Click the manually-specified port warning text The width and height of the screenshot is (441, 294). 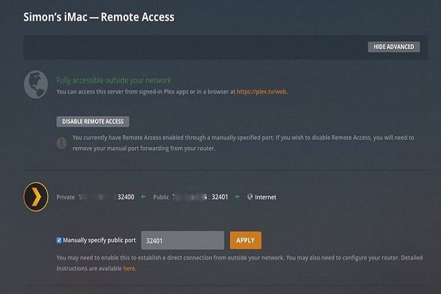coord(243,143)
